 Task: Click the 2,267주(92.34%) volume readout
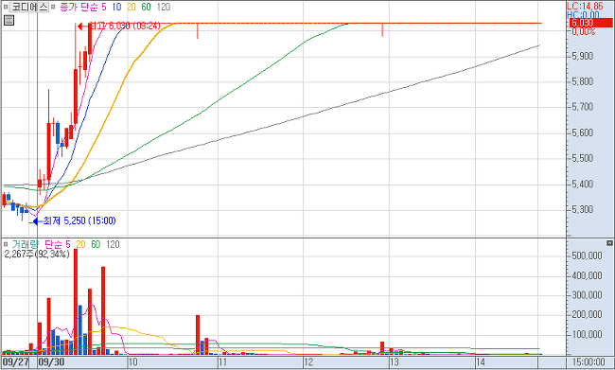(37, 254)
